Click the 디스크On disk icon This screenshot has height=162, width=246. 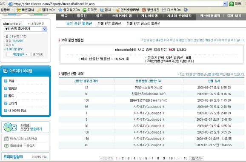(164, 10)
